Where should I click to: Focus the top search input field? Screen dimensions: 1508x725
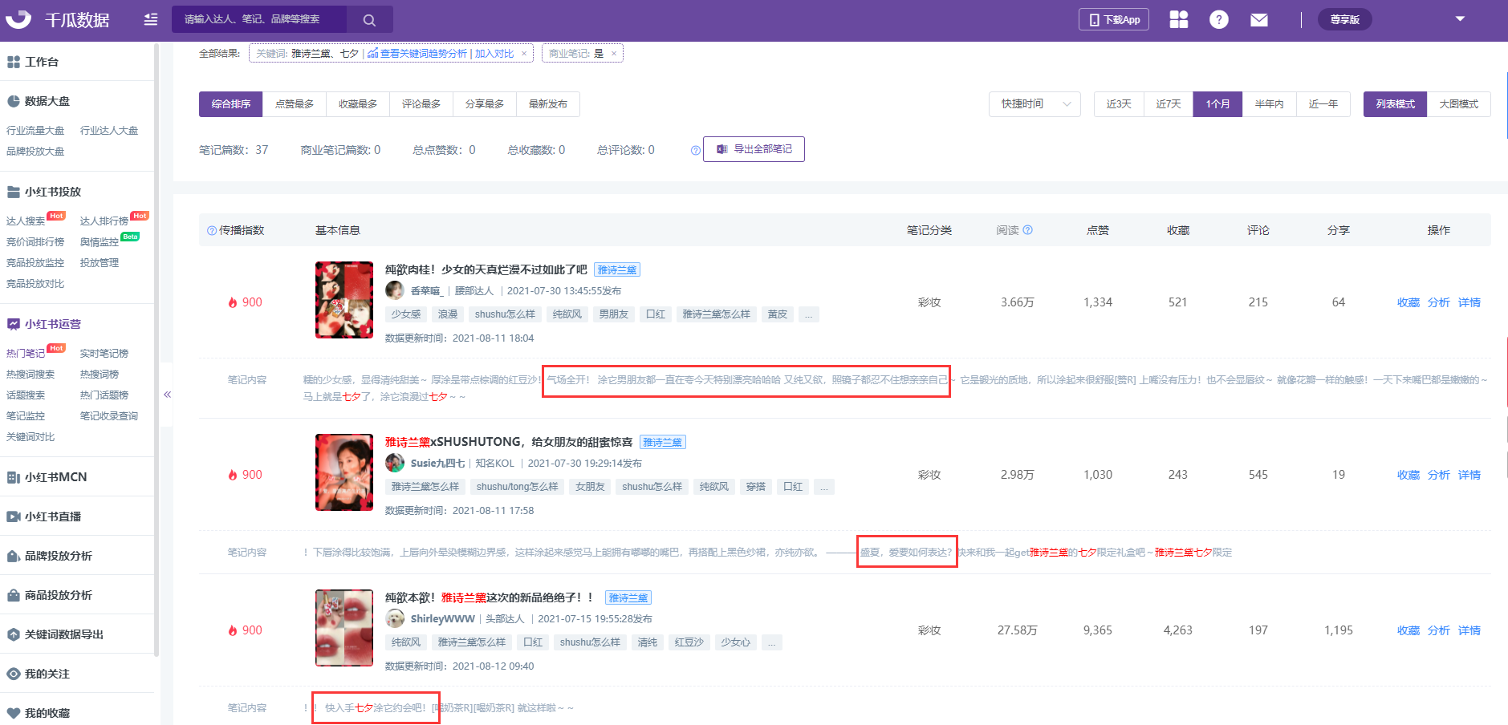tap(258, 19)
